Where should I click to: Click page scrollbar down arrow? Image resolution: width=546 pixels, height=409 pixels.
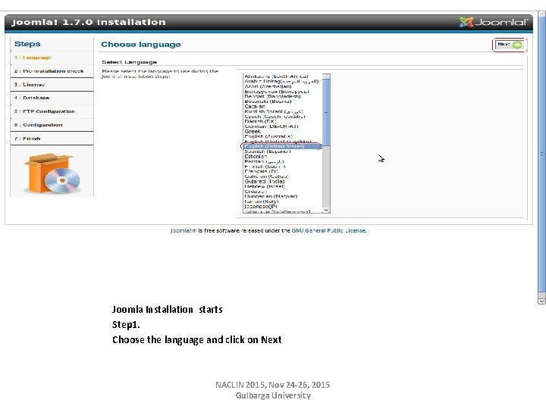541,301
